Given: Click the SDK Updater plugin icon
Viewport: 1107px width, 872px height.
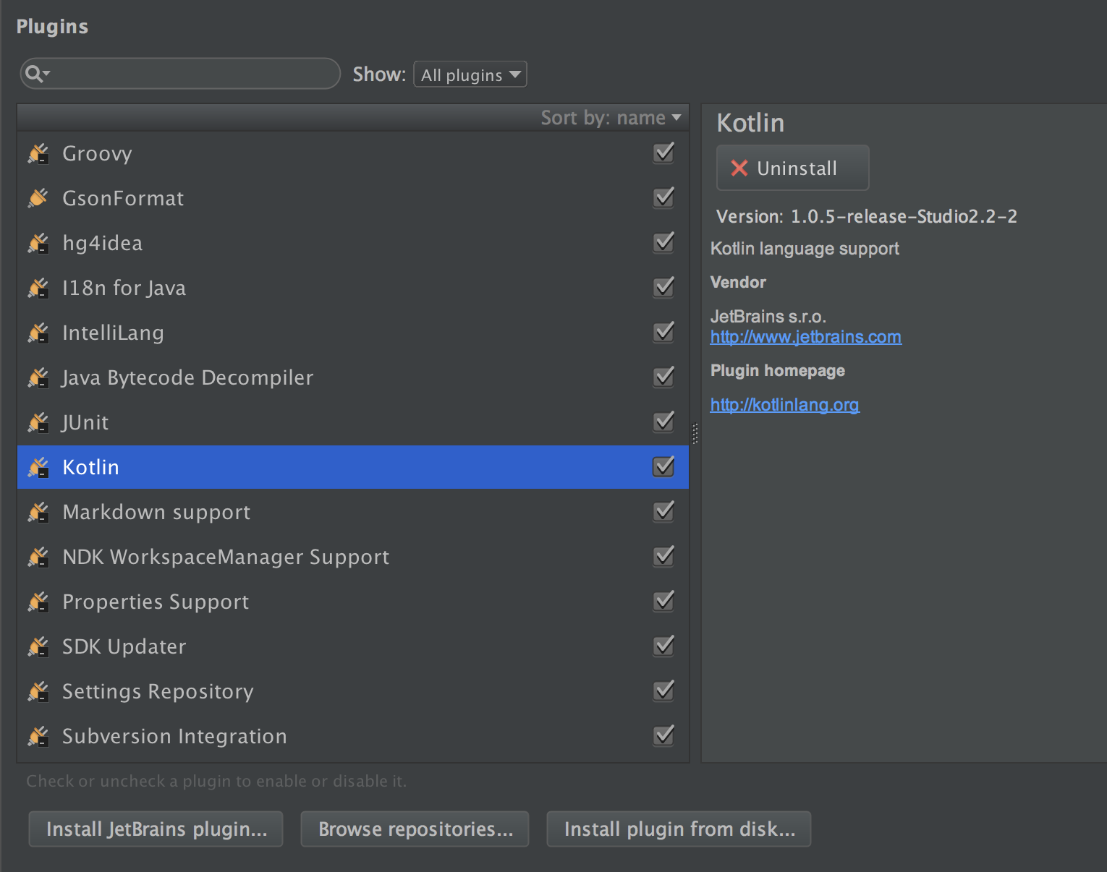Looking at the screenshot, I should coord(38,646).
